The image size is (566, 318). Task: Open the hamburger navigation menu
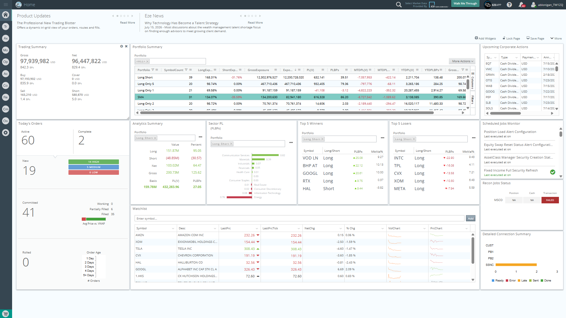point(6,5)
